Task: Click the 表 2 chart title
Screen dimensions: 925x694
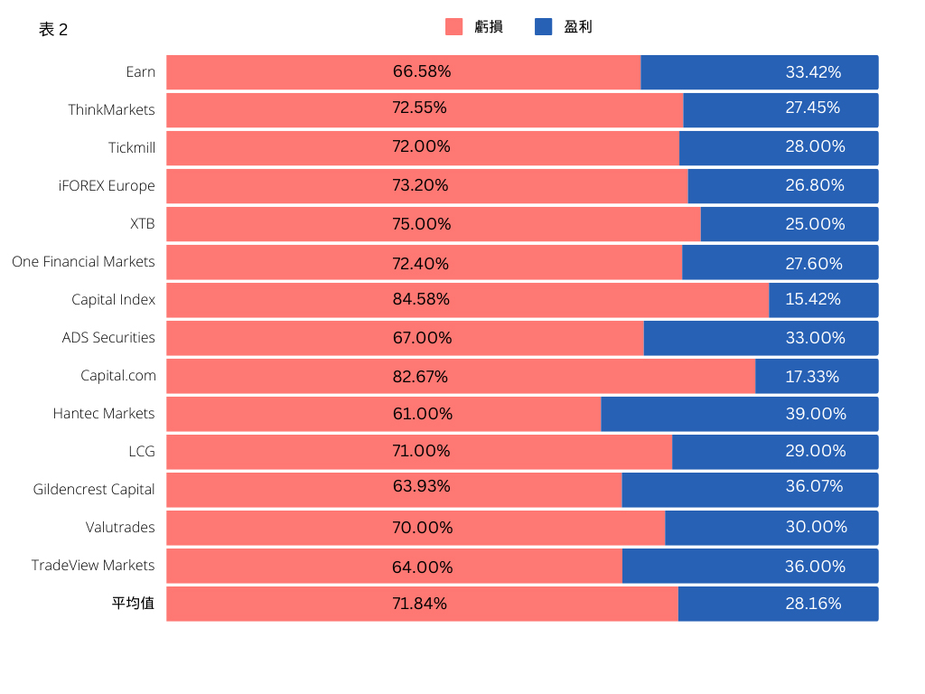Action: click(53, 30)
